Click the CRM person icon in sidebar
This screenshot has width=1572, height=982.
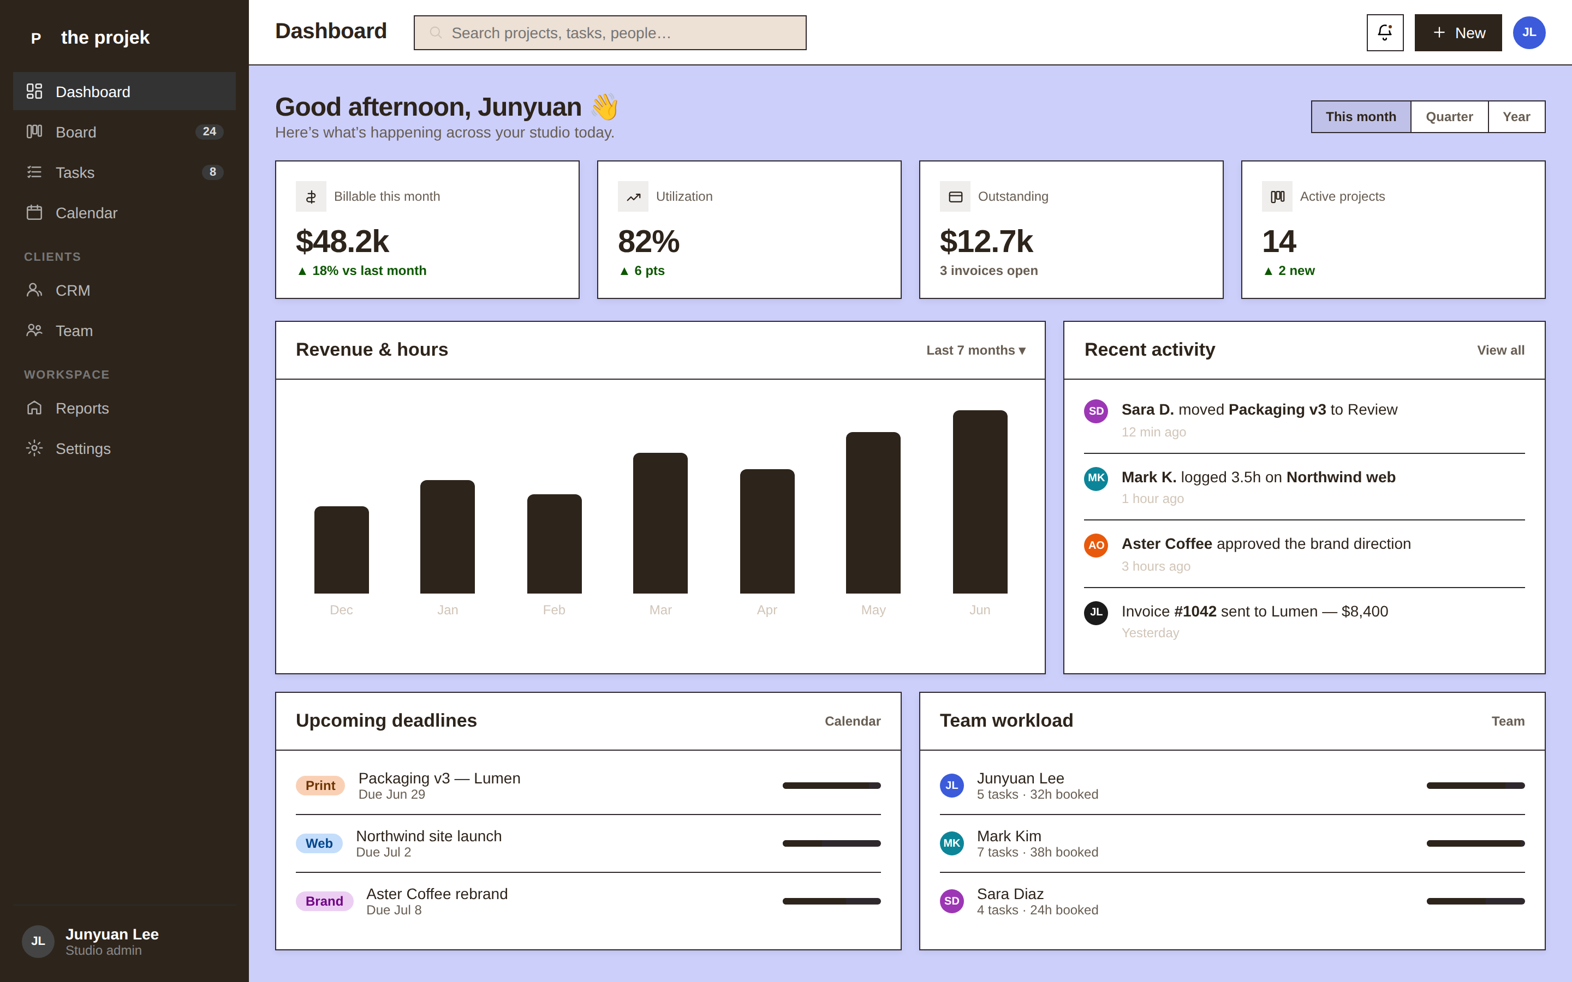pyautogui.click(x=34, y=290)
